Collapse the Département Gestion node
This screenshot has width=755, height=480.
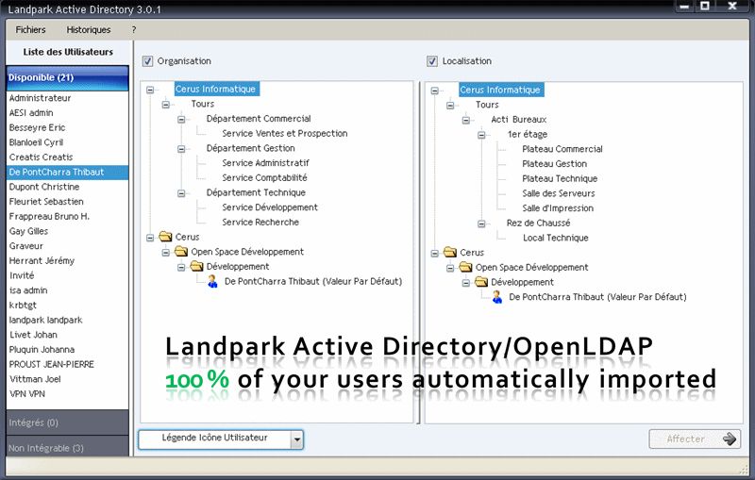(181, 149)
